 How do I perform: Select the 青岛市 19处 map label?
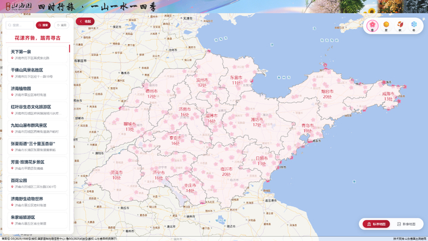coord(307,128)
